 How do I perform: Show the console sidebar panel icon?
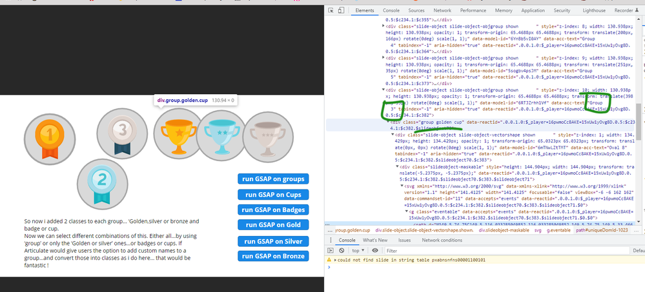[x=332, y=250]
